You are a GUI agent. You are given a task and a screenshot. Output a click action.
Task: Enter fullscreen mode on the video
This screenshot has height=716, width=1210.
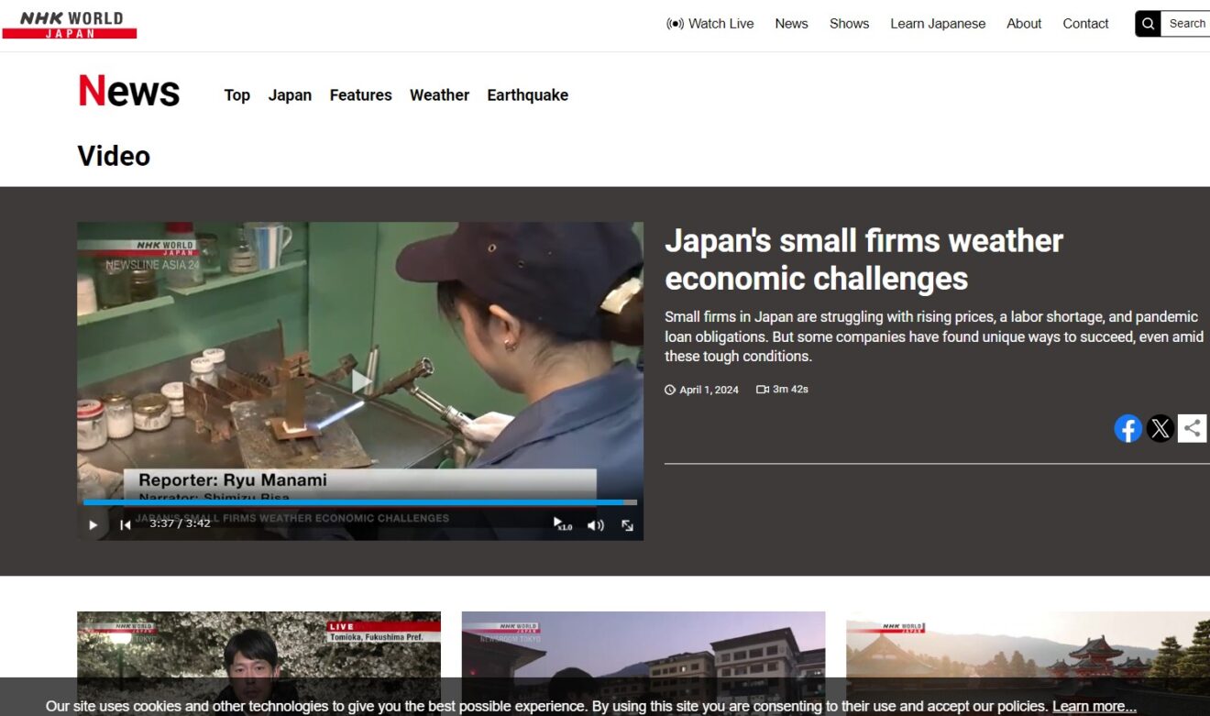tap(627, 524)
